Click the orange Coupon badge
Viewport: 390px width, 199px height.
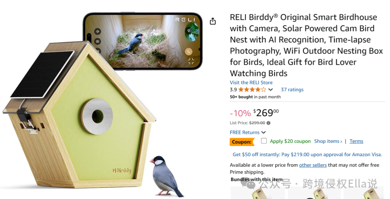click(242, 142)
